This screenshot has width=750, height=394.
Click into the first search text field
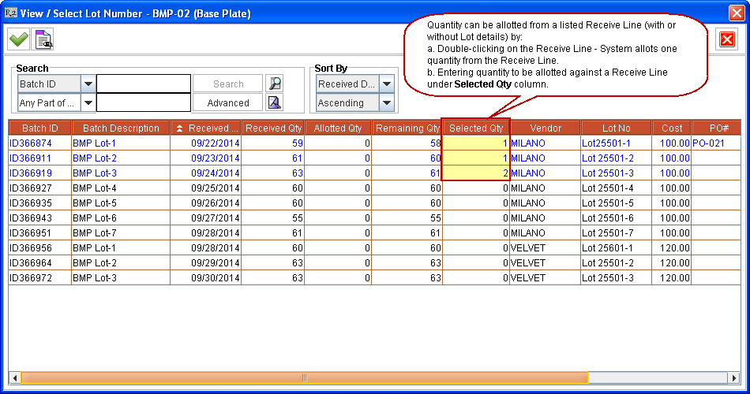click(144, 84)
